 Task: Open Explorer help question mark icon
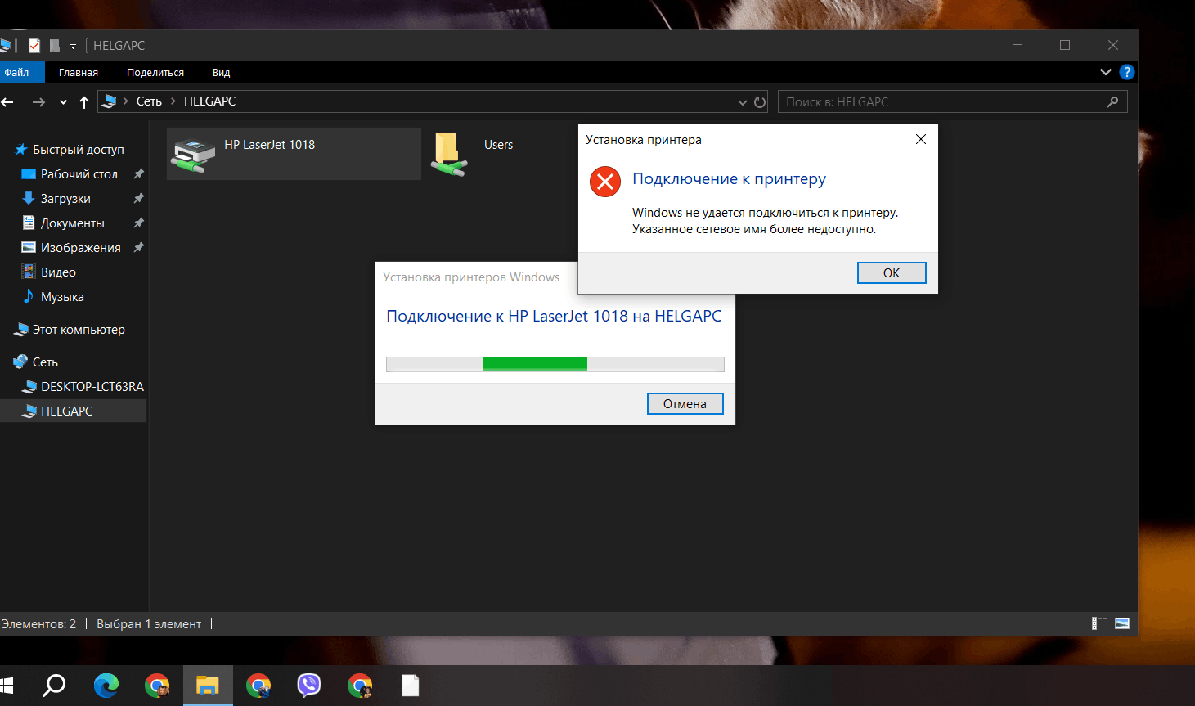pyautogui.click(x=1126, y=72)
